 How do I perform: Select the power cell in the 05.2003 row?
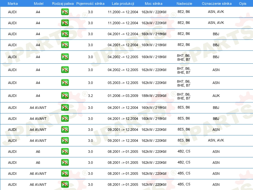pos(154,83)
